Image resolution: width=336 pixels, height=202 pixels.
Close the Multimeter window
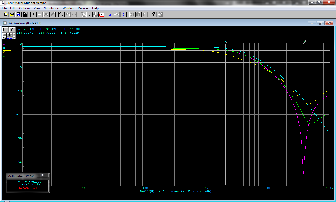tap(43, 175)
